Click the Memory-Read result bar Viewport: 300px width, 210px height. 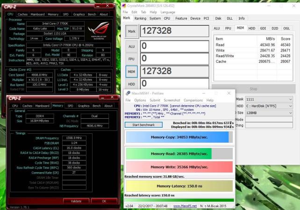click(179, 153)
